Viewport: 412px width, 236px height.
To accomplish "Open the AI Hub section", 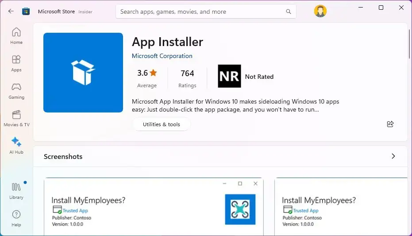I will pyautogui.click(x=16, y=146).
